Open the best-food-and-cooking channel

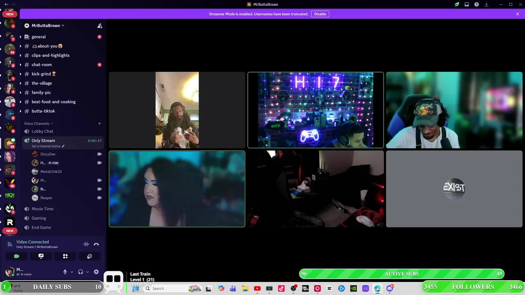pyautogui.click(x=62, y=102)
